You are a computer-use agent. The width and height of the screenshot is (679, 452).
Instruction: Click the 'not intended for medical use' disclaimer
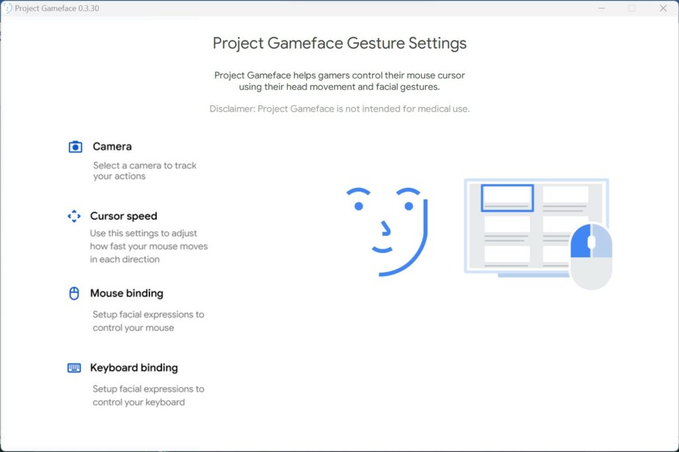click(339, 109)
